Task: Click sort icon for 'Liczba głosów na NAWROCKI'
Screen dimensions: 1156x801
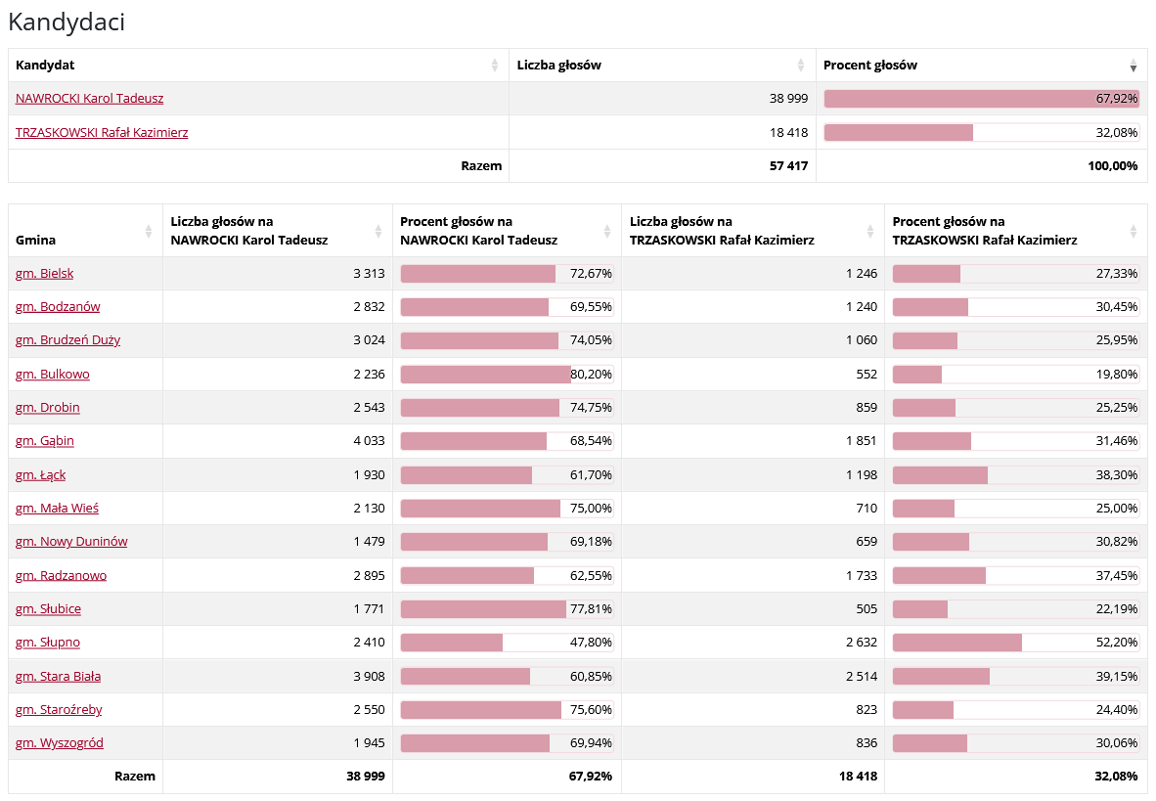Action: pyautogui.click(x=378, y=232)
